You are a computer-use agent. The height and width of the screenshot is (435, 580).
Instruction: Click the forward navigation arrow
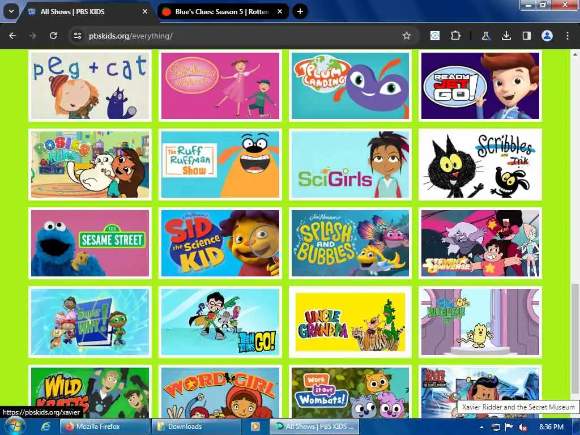33,36
